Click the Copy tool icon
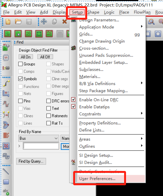Viewport: 163px width, 196px height. (54, 22)
